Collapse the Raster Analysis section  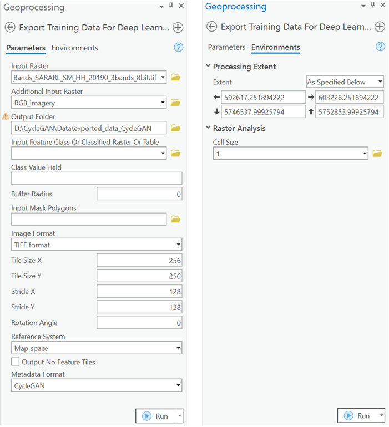pyautogui.click(x=208, y=128)
